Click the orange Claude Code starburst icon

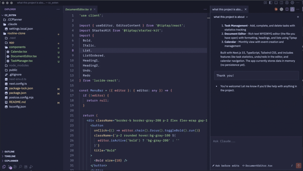(x=276, y=9)
